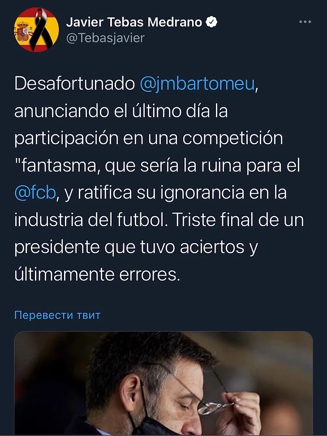Click the line 'industria del futbol'
This screenshot has height=436, width=327.
point(91,220)
